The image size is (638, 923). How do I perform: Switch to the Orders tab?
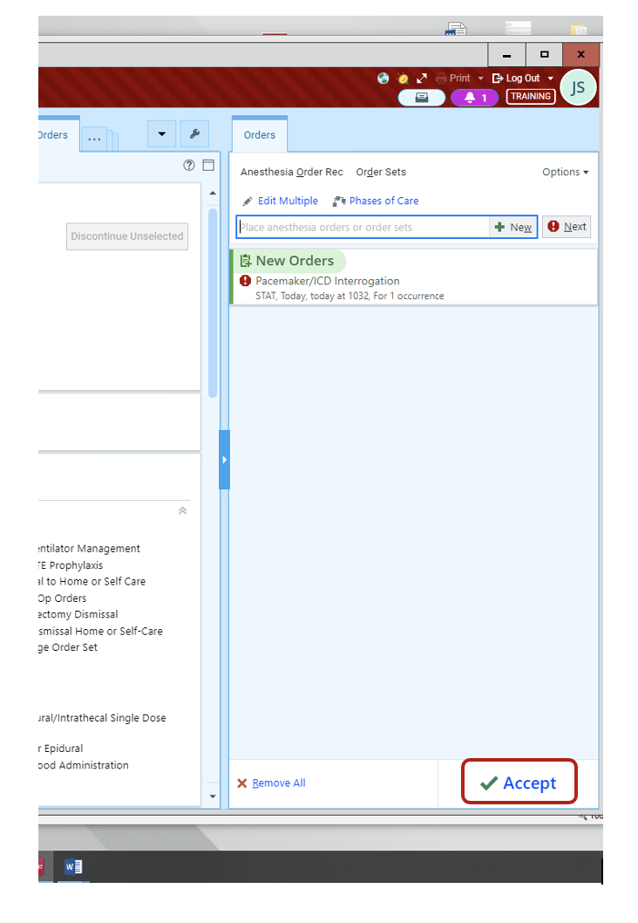pos(259,135)
